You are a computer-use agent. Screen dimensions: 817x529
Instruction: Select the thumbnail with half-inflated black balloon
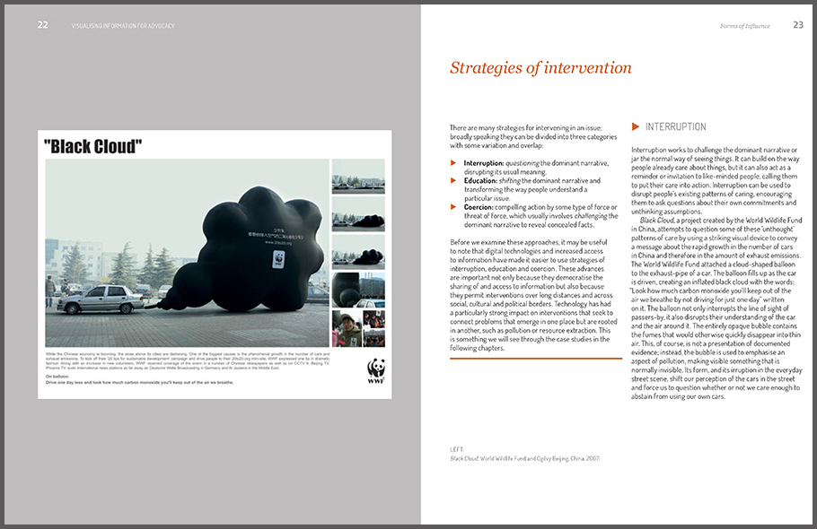pos(358,252)
